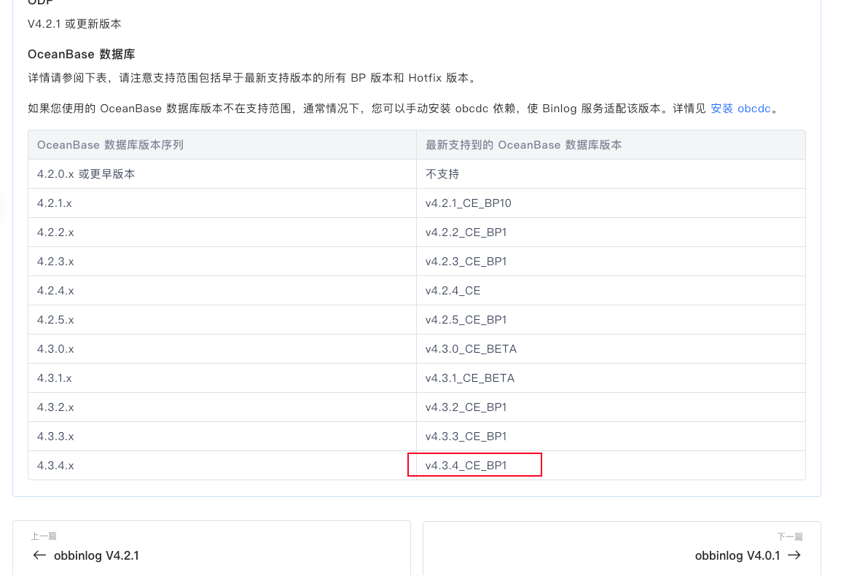This screenshot has height=575, width=841.
Task: Click the 'v4.3.4_CE_BP1' cell
Action: (611, 465)
